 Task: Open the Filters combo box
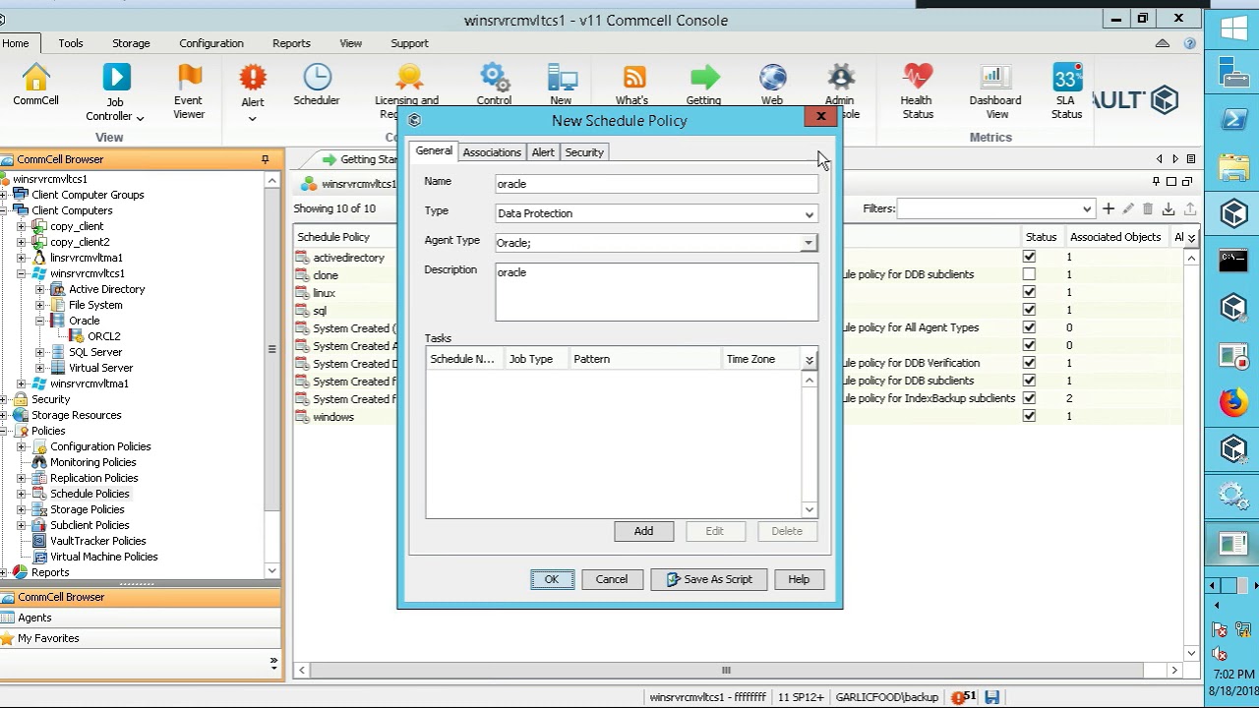pos(995,208)
